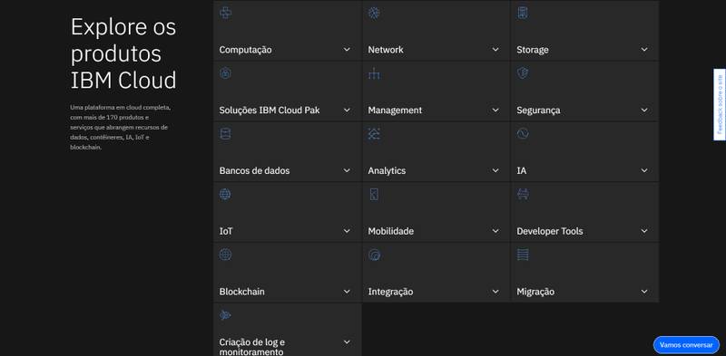Click the Bancos de dados database icon
The image size is (726, 356).
[225, 134]
